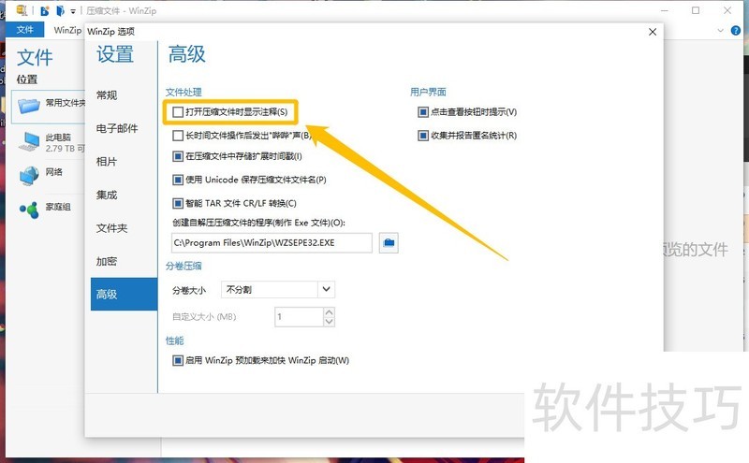Image resolution: width=749 pixels, height=463 pixels.
Task: Click the 性能 section heading
Action: [175, 340]
